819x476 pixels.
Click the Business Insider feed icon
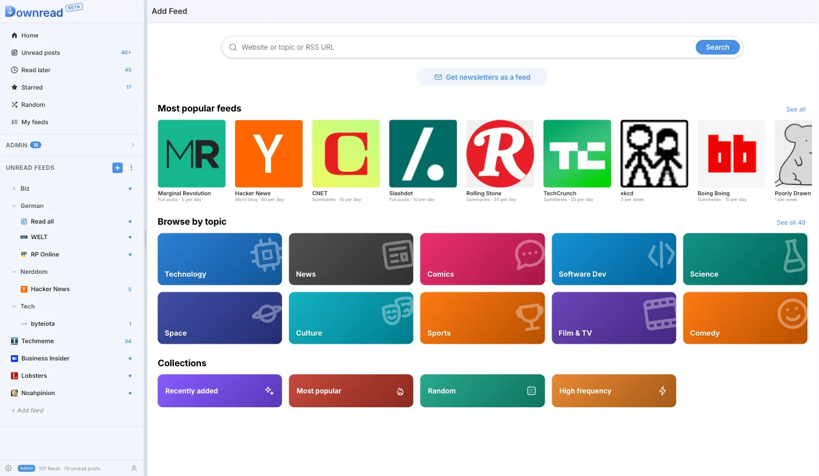pyautogui.click(x=14, y=358)
